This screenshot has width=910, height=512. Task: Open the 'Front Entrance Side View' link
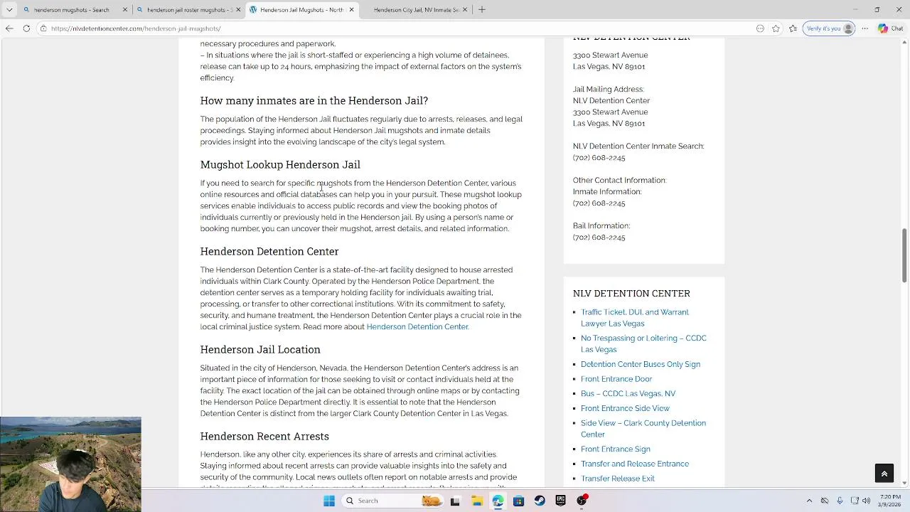point(625,409)
